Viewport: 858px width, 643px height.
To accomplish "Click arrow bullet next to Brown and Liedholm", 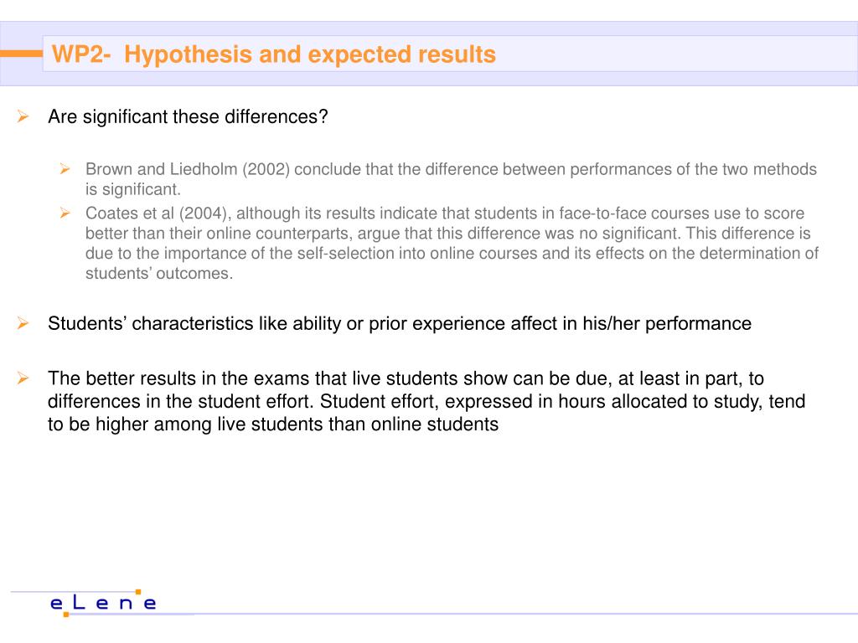I will pyautogui.click(x=65, y=169).
